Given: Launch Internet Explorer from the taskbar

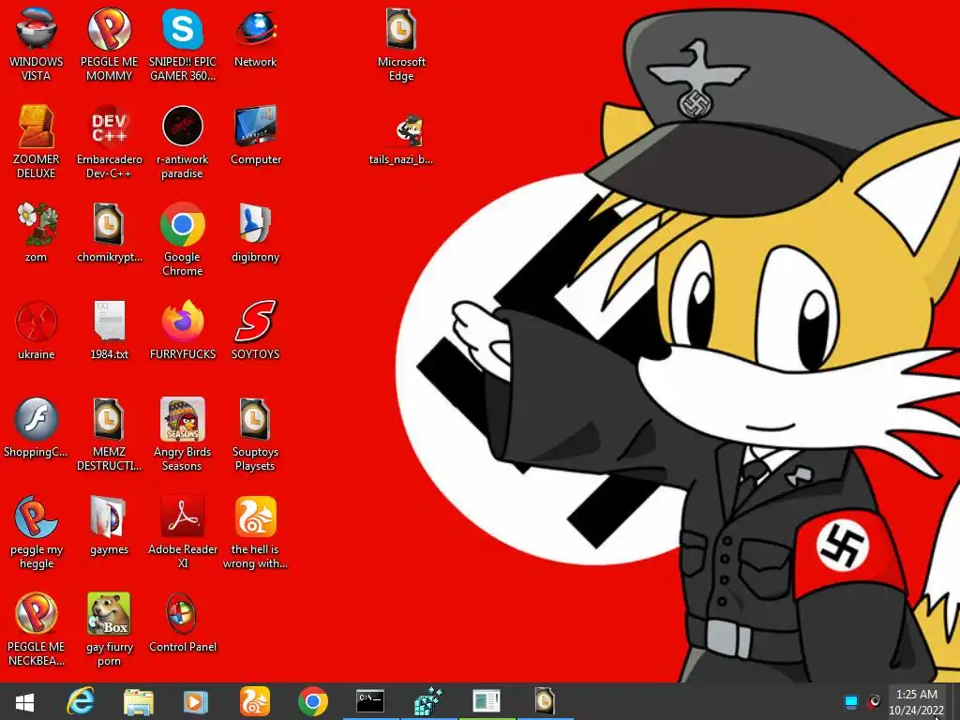Looking at the screenshot, I should (81, 701).
